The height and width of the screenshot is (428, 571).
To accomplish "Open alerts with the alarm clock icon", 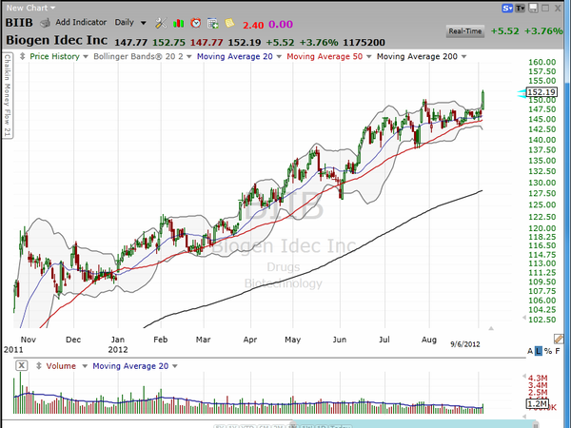I will [196, 23].
